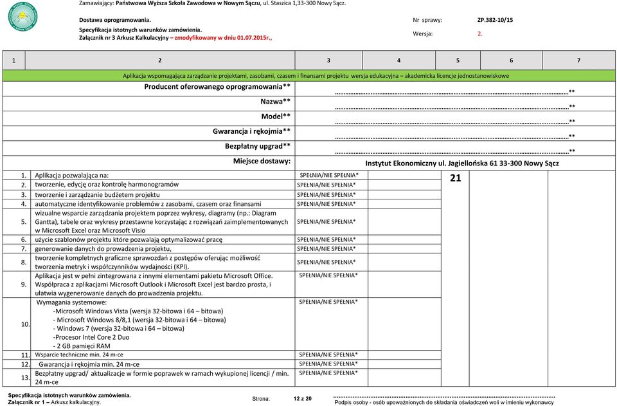Image resolution: width=617 pixels, height=406 pixels.
Task: Click the 'Nr sprawy:' label
Action: pos(427,20)
